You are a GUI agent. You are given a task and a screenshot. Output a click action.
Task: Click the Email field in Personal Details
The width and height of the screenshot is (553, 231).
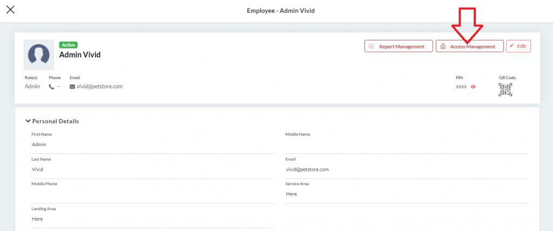pyautogui.click(x=406, y=170)
